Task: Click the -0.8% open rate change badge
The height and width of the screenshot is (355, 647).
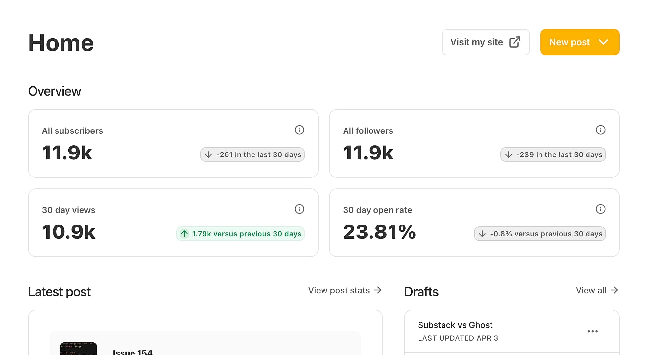Action: (x=539, y=234)
